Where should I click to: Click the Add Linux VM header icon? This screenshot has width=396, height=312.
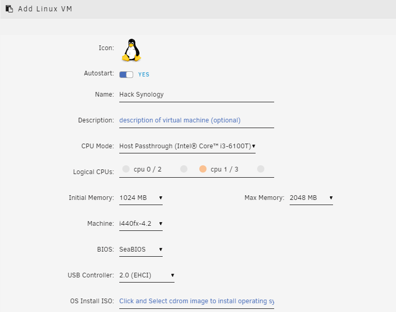coord(9,9)
